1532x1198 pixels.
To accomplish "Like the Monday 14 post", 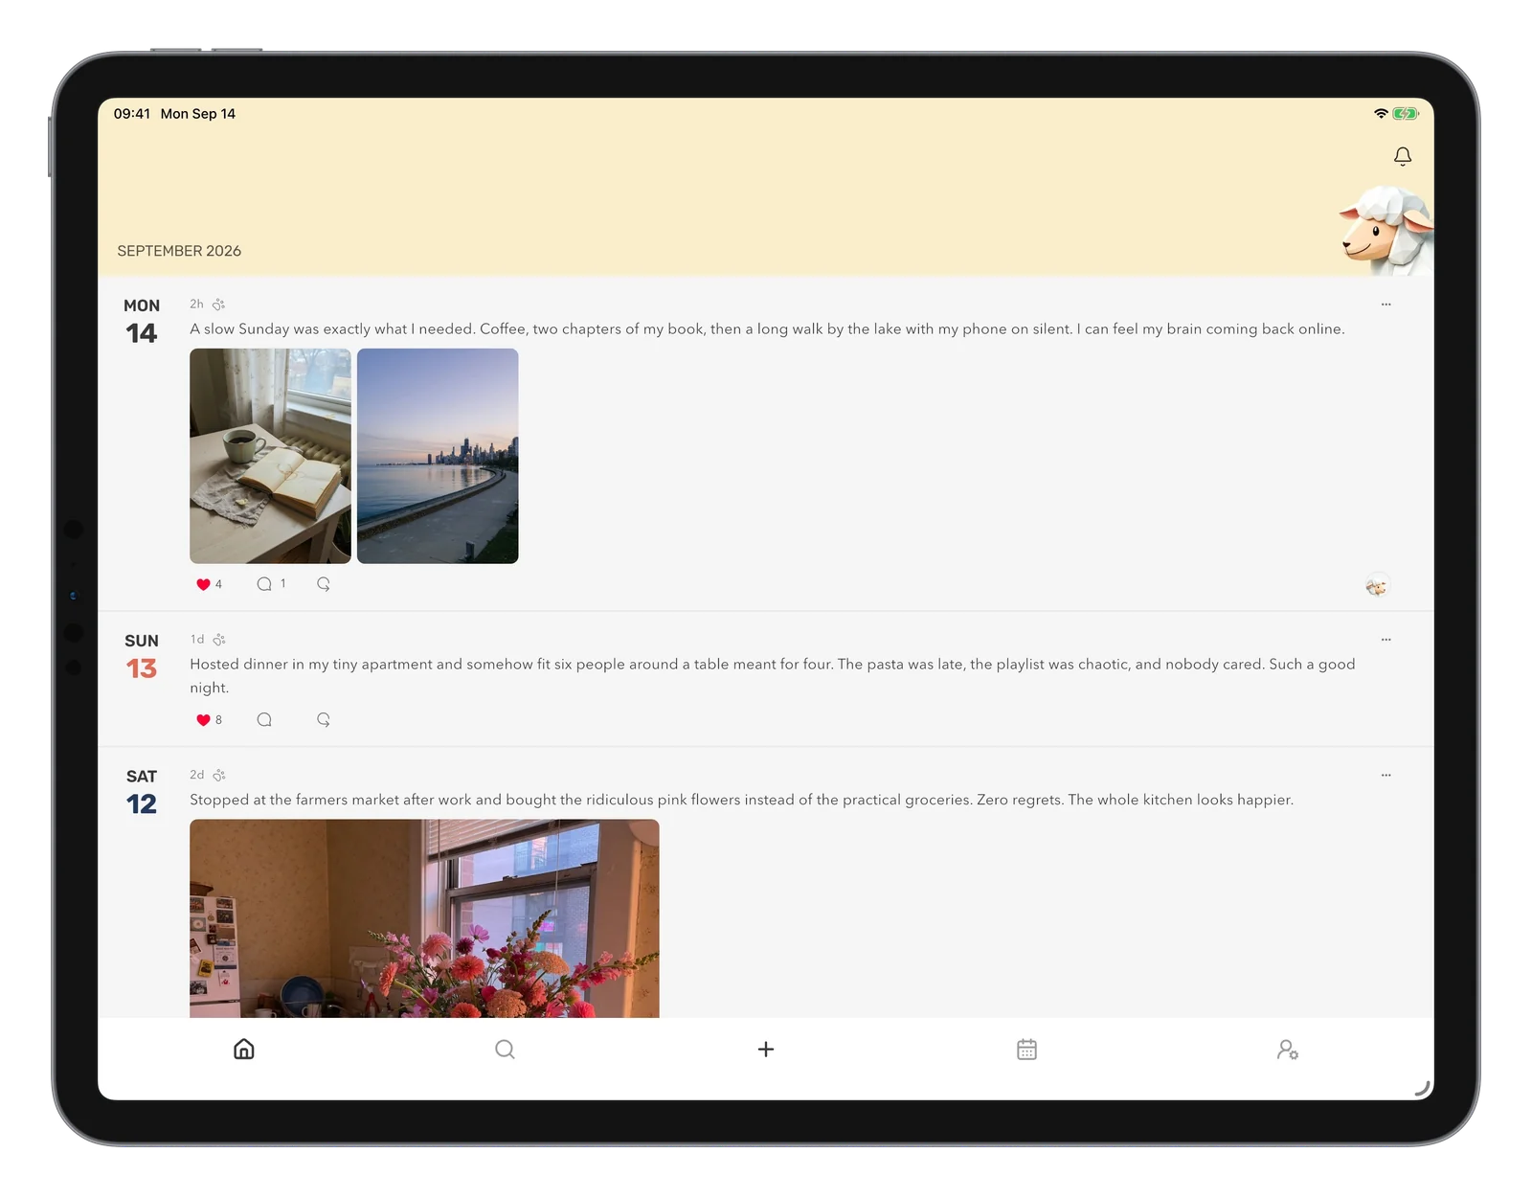I will 203,584.
